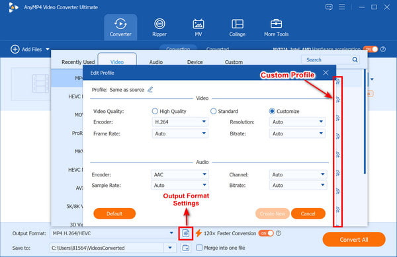Open the Collage module
This screenshot has height=257, width=397.
[238, 27]
